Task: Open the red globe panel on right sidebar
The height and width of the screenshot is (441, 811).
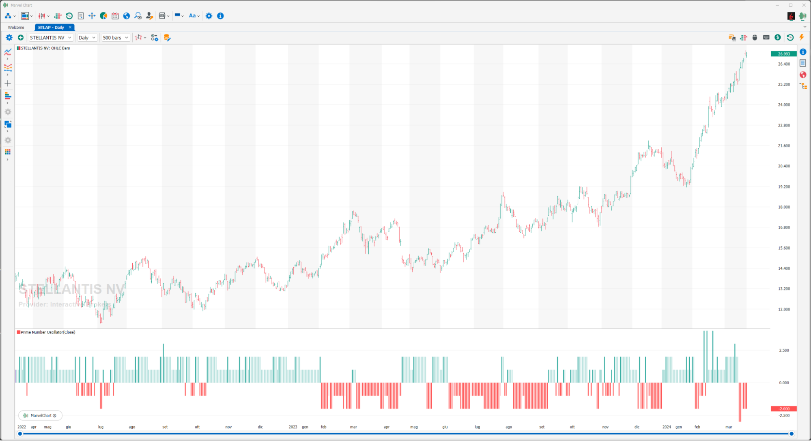Action: (803, 75)
